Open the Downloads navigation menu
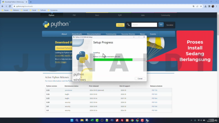 click(x=77, y=34)
